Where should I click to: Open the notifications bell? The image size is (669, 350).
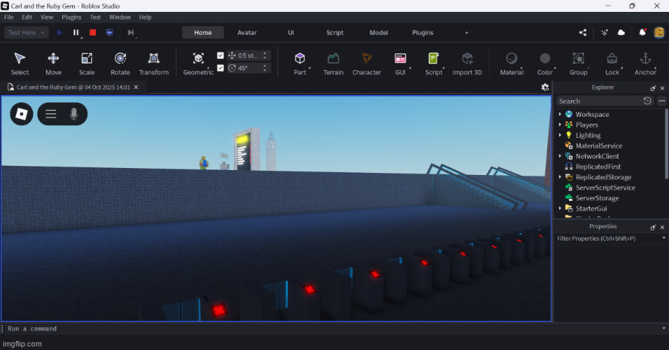(642, 32)
